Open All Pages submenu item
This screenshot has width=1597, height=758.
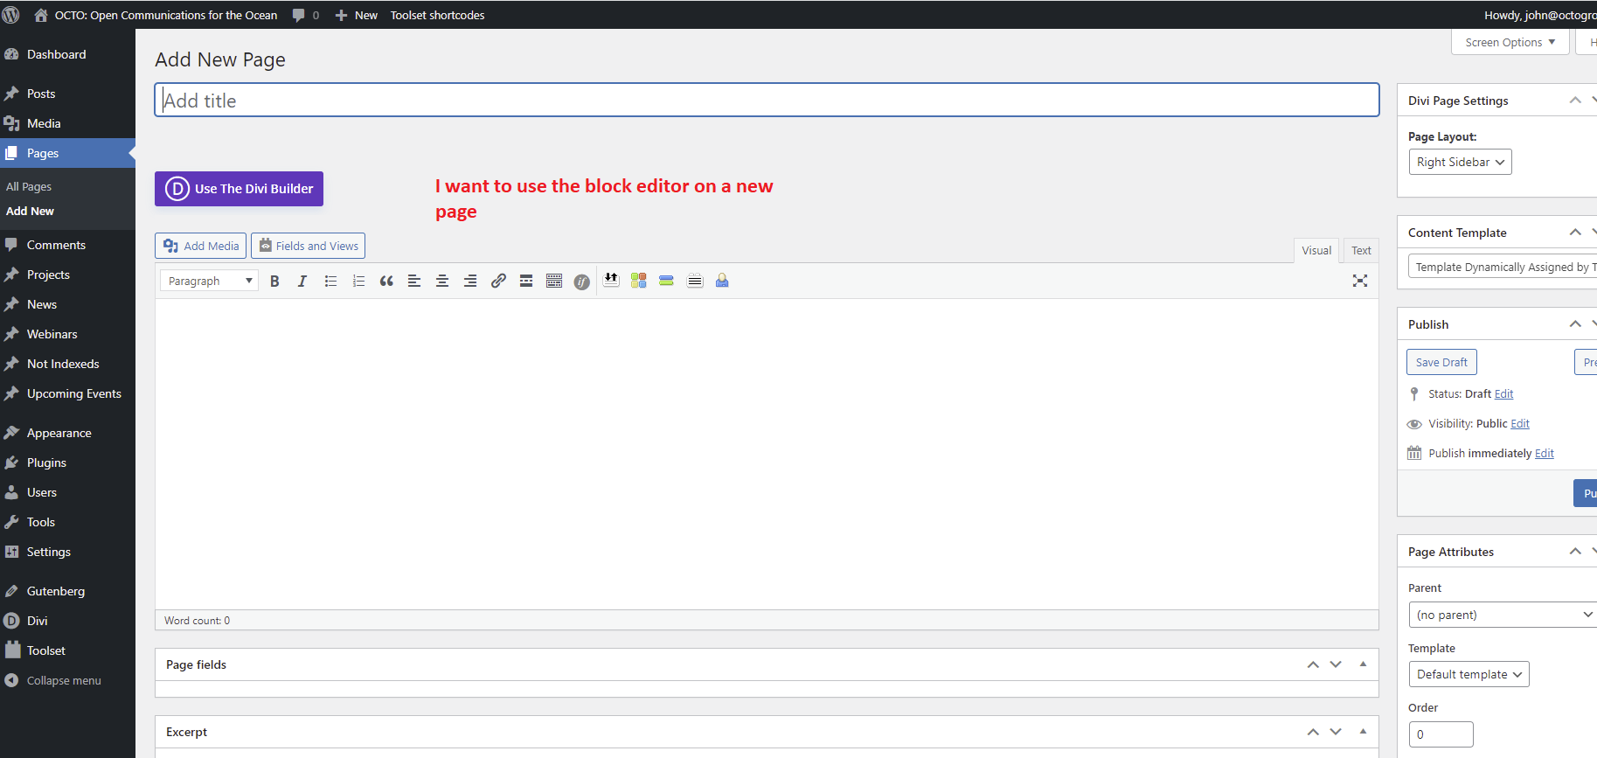click(29, 186)
